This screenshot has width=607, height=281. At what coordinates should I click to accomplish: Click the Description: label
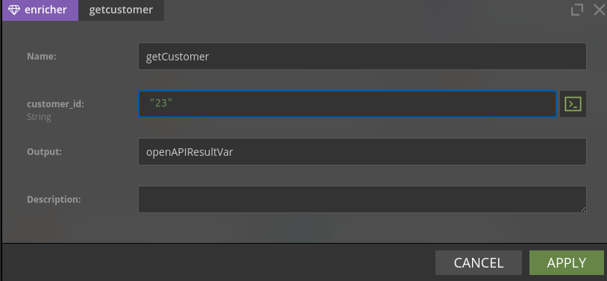[54, 200]
